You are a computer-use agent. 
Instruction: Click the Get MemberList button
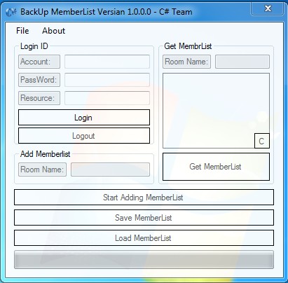pos(216,167)
